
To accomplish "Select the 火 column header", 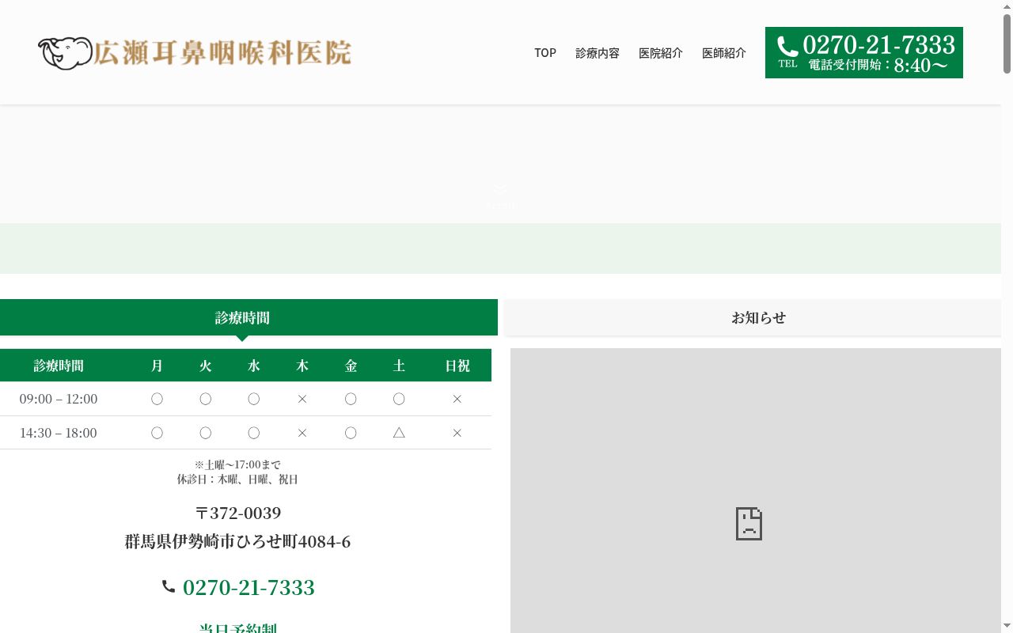I will click(205, 366).
